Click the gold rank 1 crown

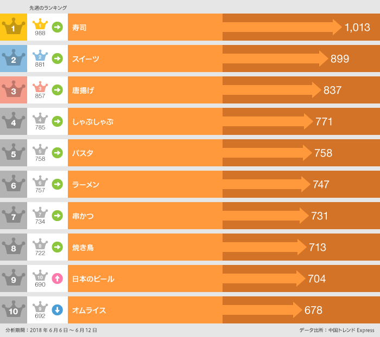point(14,27)
